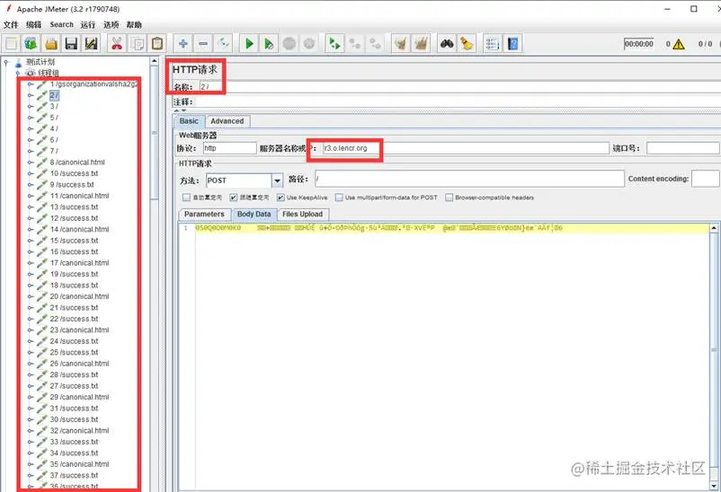Enable the 自动重定向 checkbox
721x492 pixels.
[x=186, y=198]
